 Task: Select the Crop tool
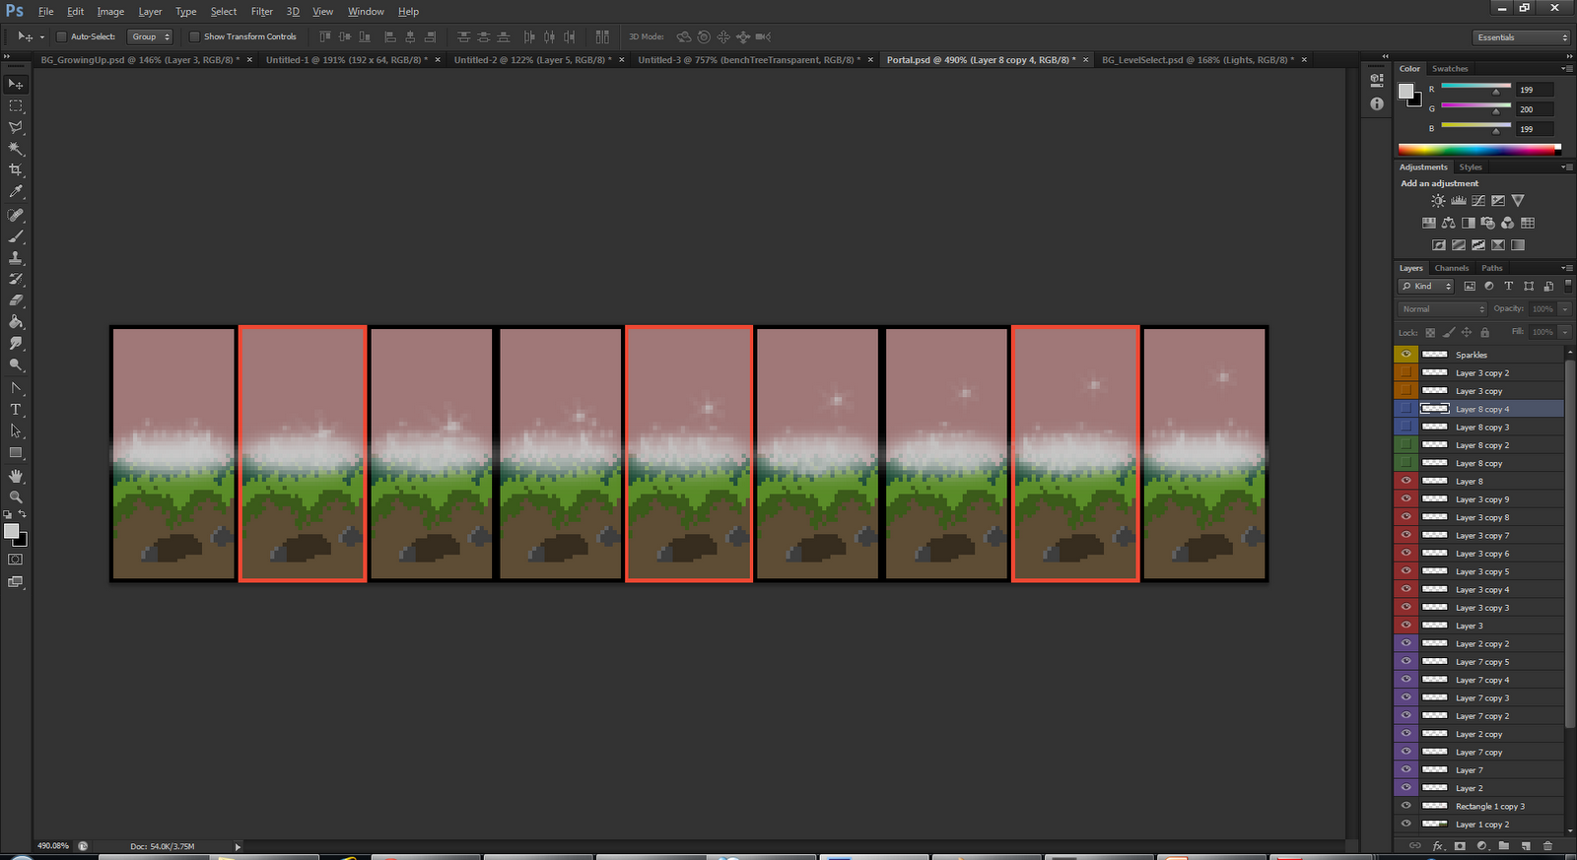16,170
